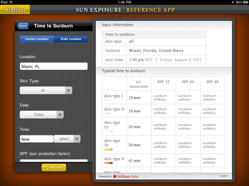Go back using the Back button
The width and height of the screenshot is (249, 186).
(23, 26)
